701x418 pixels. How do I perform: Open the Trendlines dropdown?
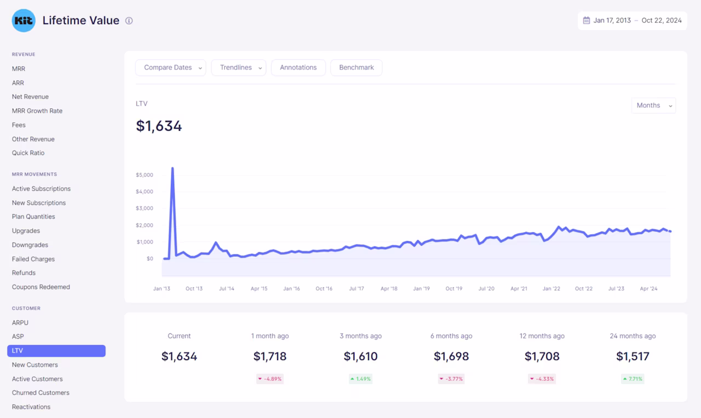point(238,68)
